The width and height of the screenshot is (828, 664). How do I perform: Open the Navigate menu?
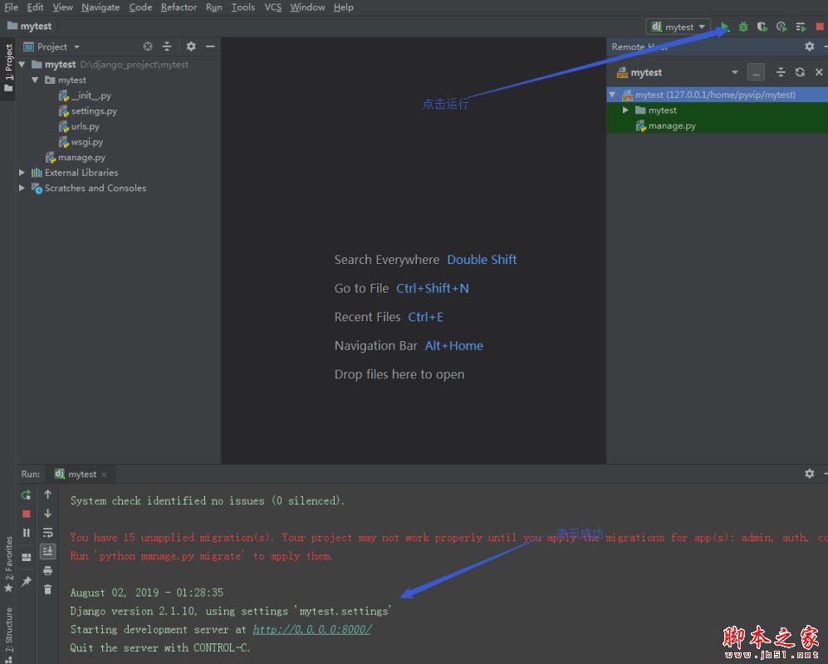(x=100, y=7)
